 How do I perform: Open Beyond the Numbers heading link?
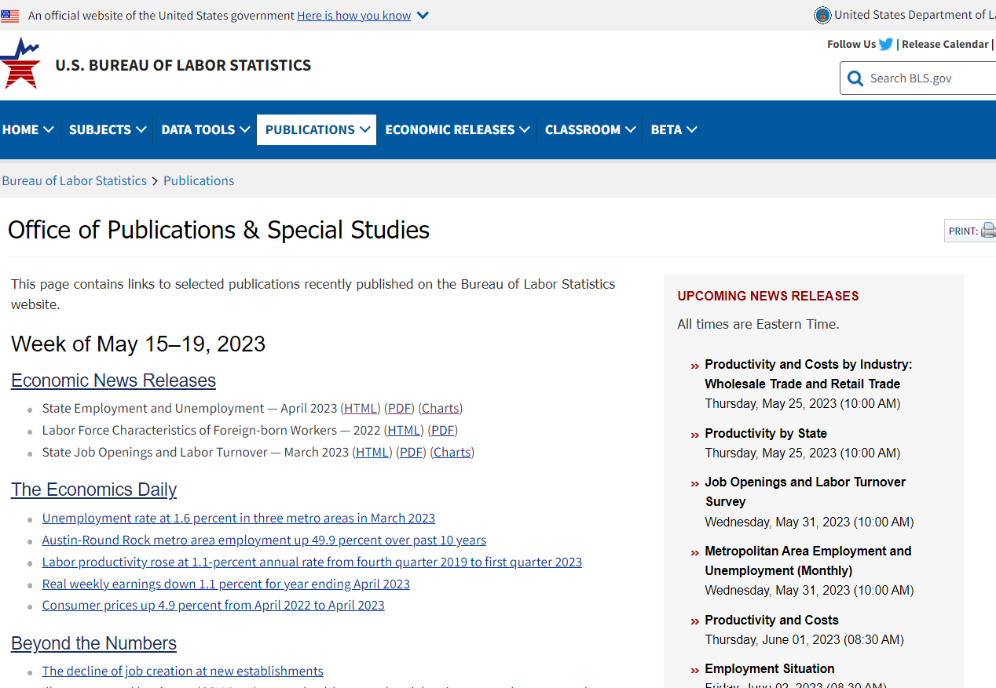click(93, 643)
